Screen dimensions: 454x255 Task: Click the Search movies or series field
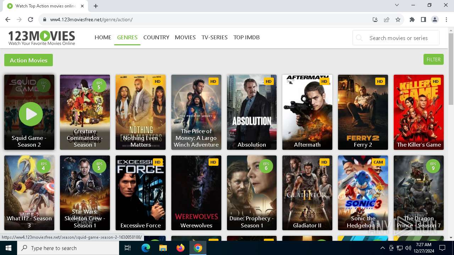(396, 38)
